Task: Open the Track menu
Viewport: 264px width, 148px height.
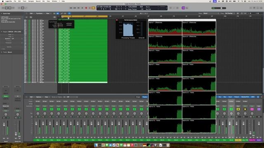Action: (24, 1)
